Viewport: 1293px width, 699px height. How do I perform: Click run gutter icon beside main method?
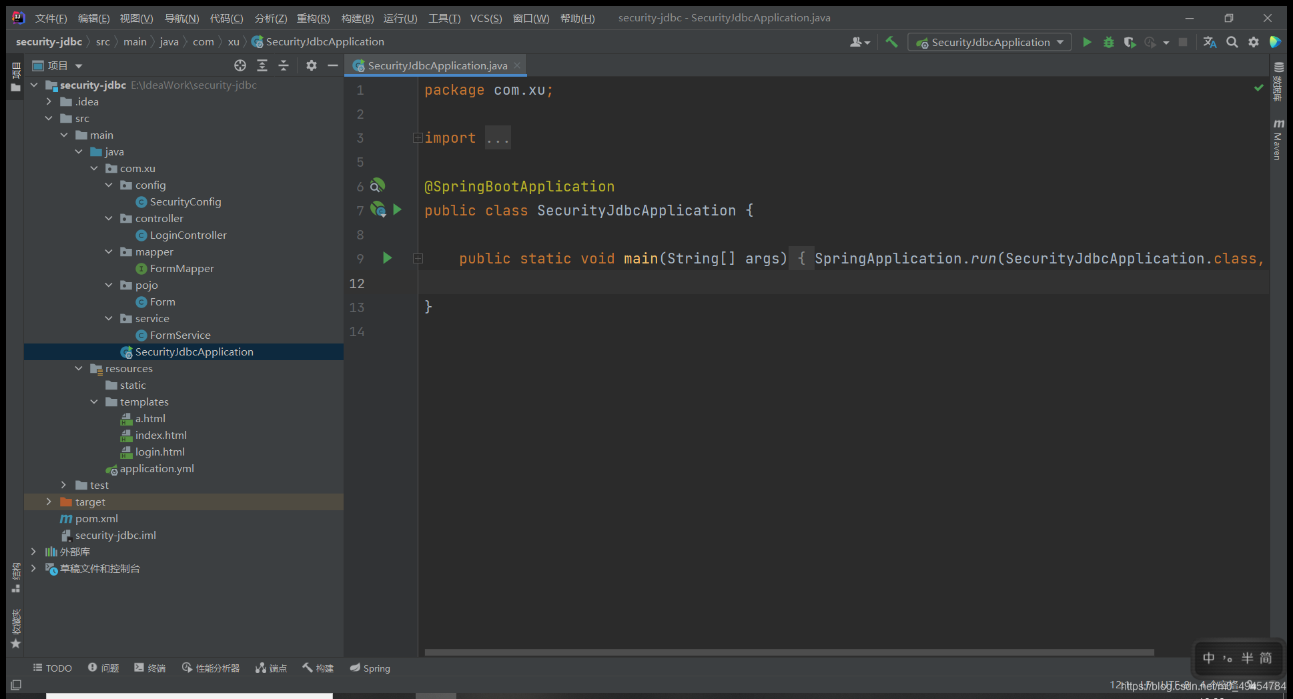click(387, 258)
